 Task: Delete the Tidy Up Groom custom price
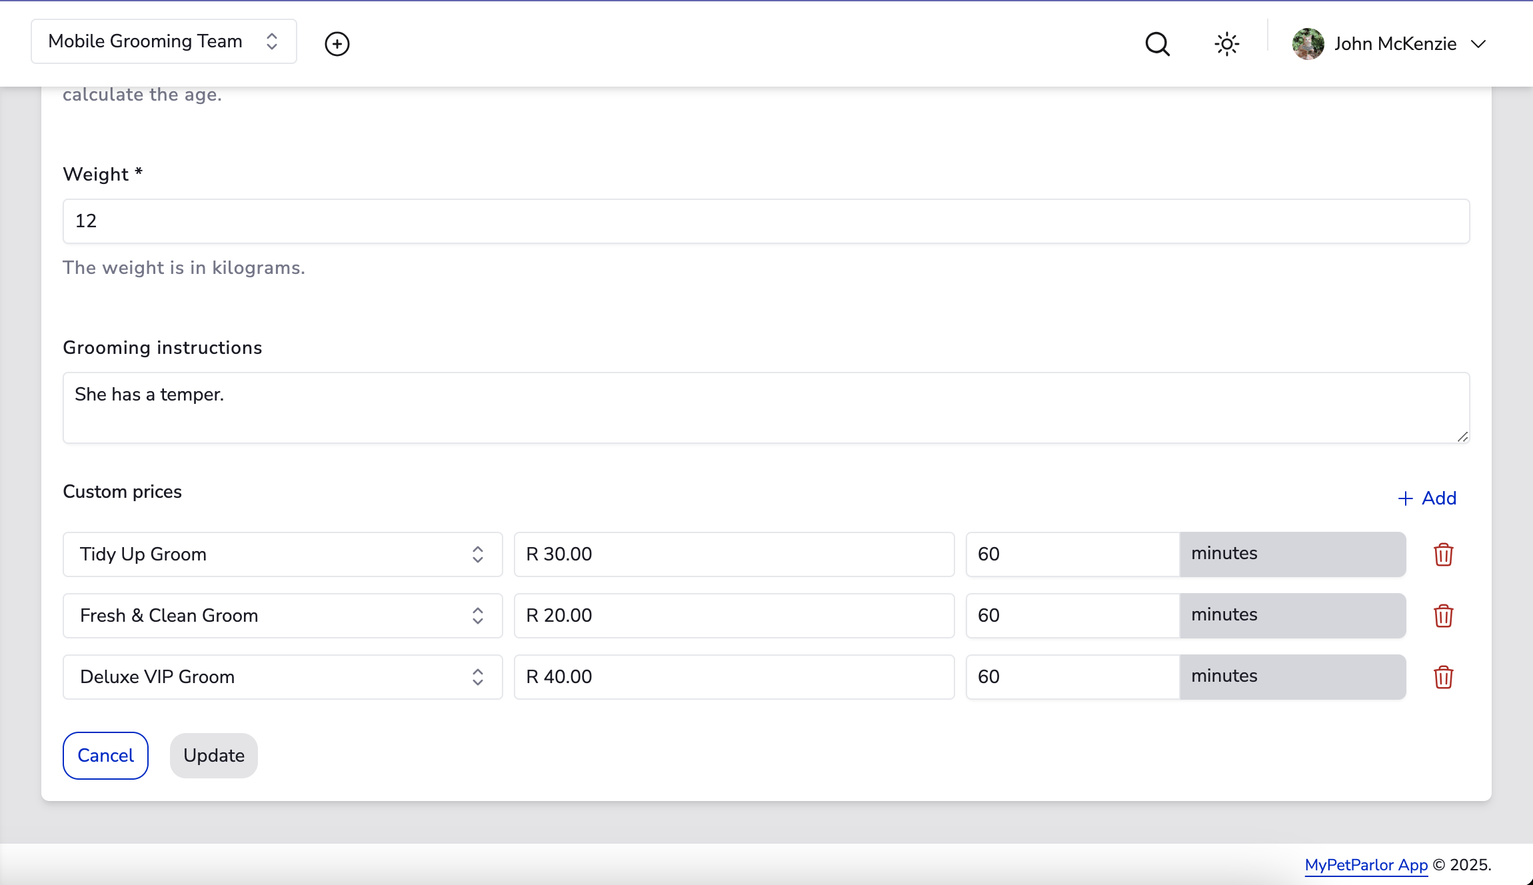[x=1443, y=554]
